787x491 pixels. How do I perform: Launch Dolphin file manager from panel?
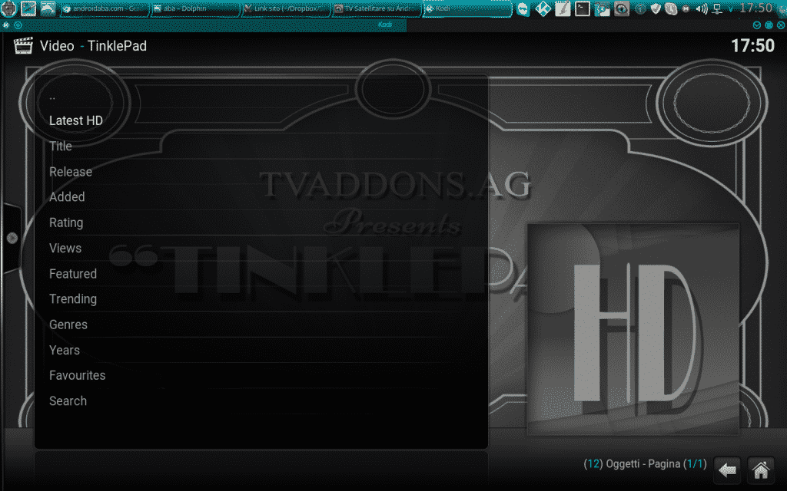coord(48,8)
